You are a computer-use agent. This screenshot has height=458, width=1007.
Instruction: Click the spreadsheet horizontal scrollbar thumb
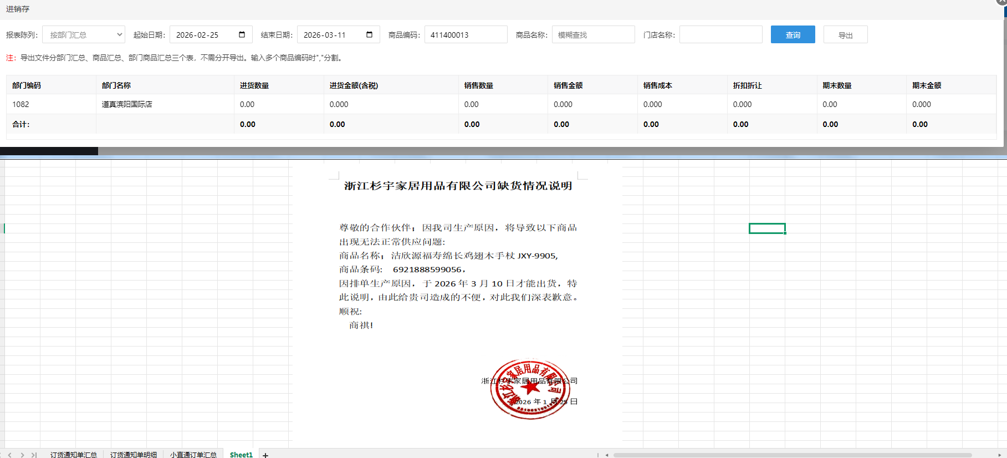pos(793,455)
